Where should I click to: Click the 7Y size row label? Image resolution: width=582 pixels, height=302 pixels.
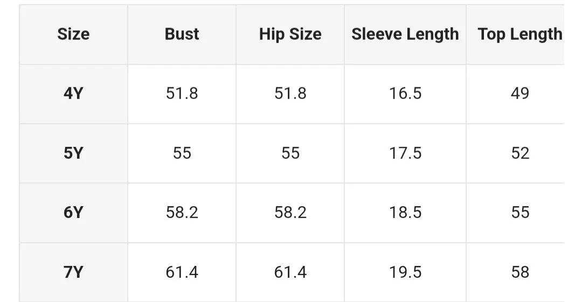pos(73,272)
